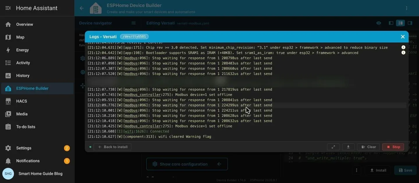
Task: Click the ESPHome Builder house icon
Action: pos(8,88)
